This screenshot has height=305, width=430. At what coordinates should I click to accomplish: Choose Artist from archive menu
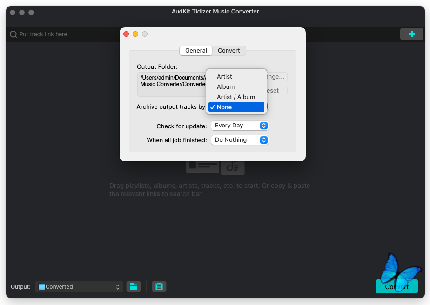tap(224, 76)
